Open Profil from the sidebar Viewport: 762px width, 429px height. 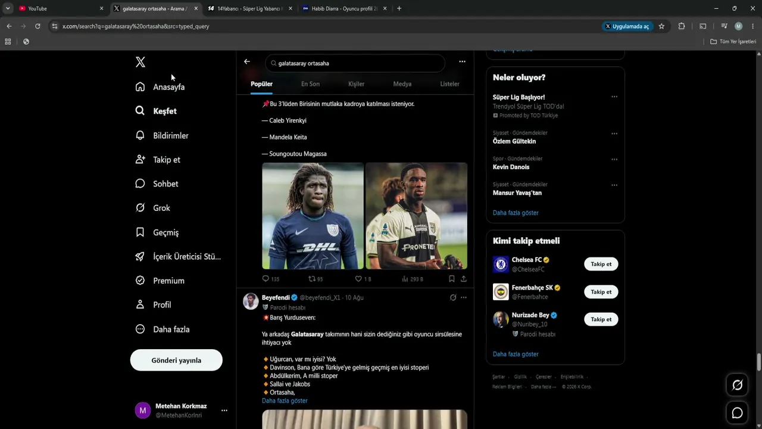(x=153, y=304)
